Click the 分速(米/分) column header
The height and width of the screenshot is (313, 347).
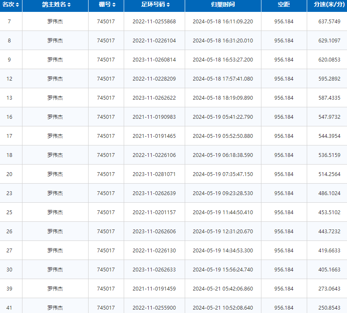(x=327, y=5)
